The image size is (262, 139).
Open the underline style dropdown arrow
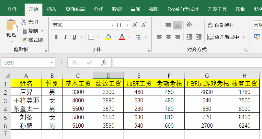(81, 37)
